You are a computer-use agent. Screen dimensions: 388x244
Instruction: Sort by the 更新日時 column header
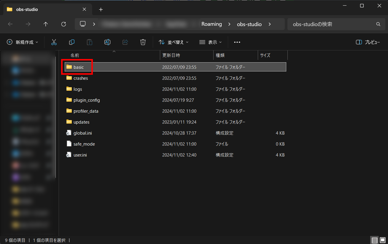(x=187, y=55)
